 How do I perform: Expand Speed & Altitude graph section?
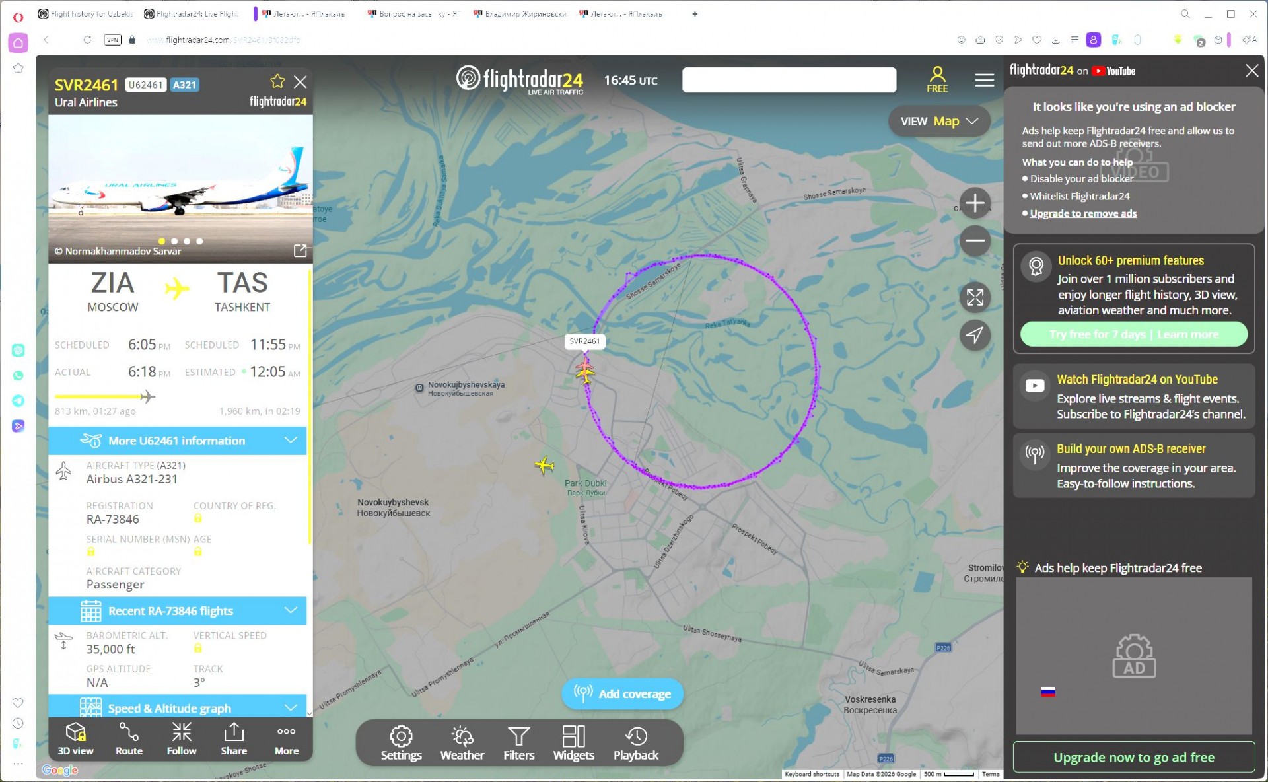pyautogui.click(x=178, y=707)
